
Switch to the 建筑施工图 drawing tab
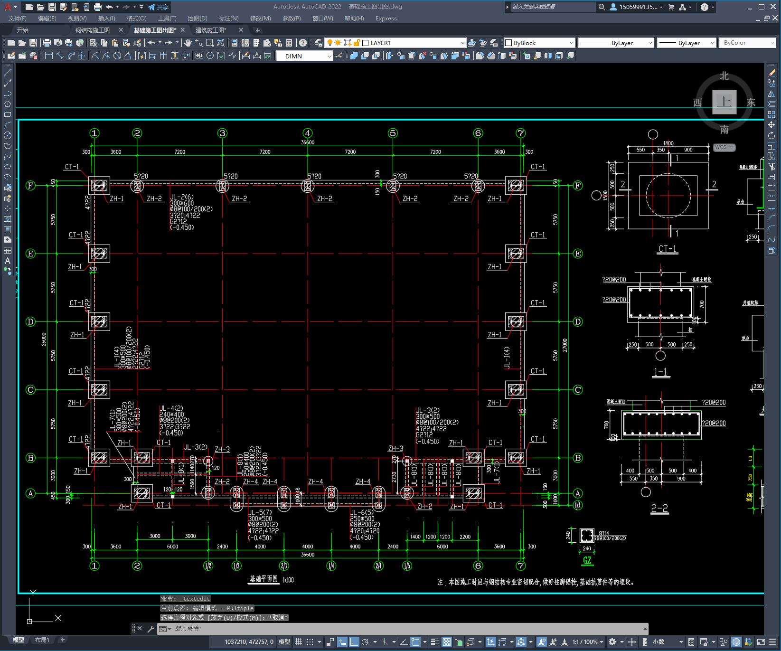point(211,30)
